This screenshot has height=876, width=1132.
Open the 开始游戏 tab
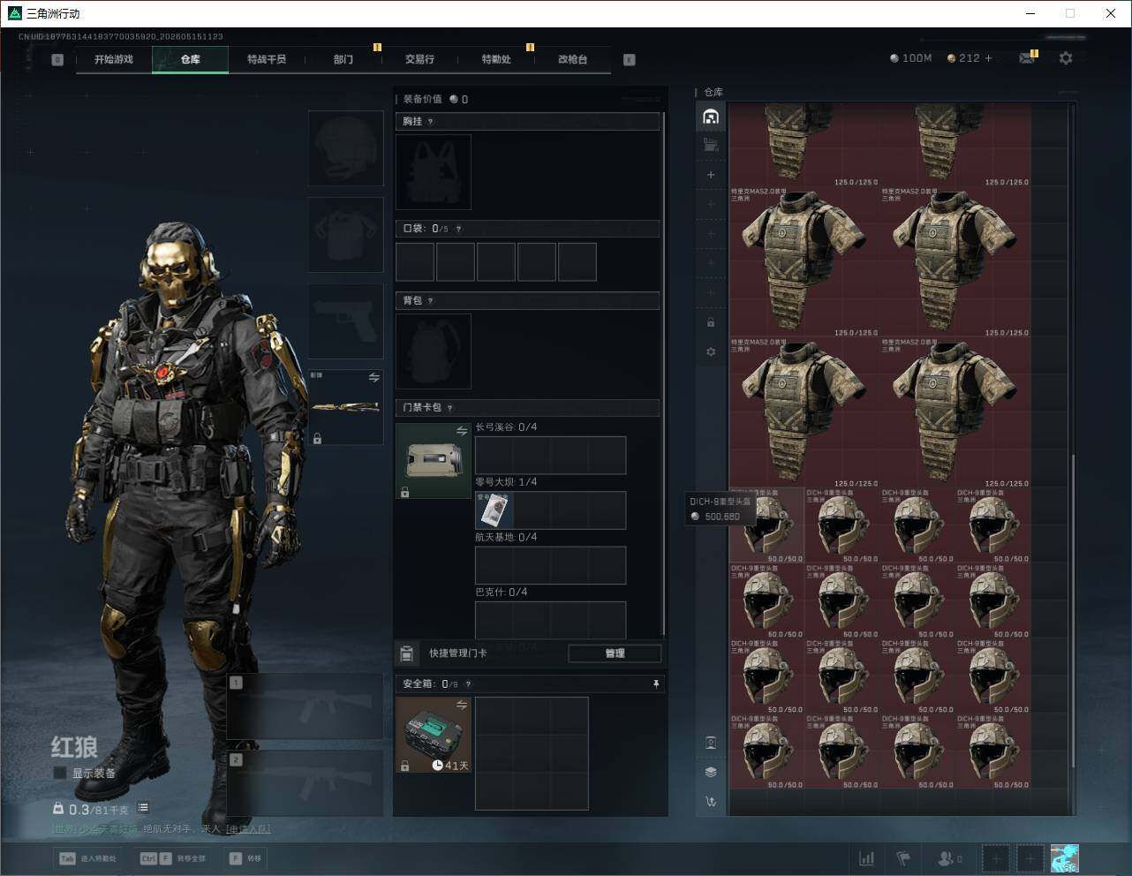pyautogui.click(x=114, y=59)
